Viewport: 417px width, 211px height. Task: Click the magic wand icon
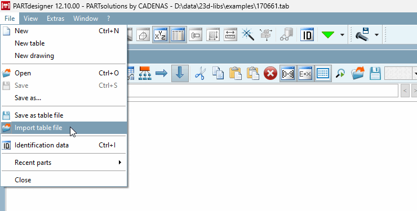pos(248,34)
